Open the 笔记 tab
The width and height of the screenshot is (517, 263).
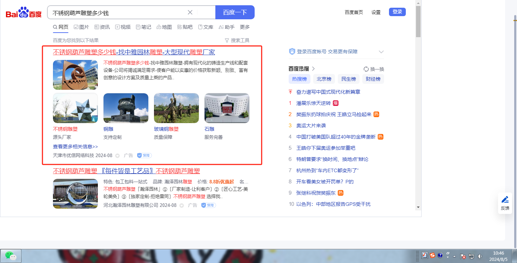[143, 27]
